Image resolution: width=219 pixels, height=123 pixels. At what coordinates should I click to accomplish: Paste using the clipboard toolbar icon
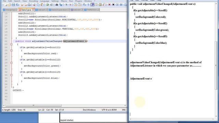tap(42, 5)
